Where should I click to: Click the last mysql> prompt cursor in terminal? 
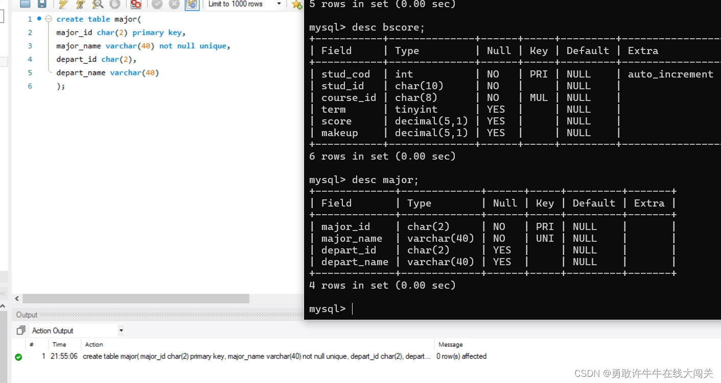(353, 309)
